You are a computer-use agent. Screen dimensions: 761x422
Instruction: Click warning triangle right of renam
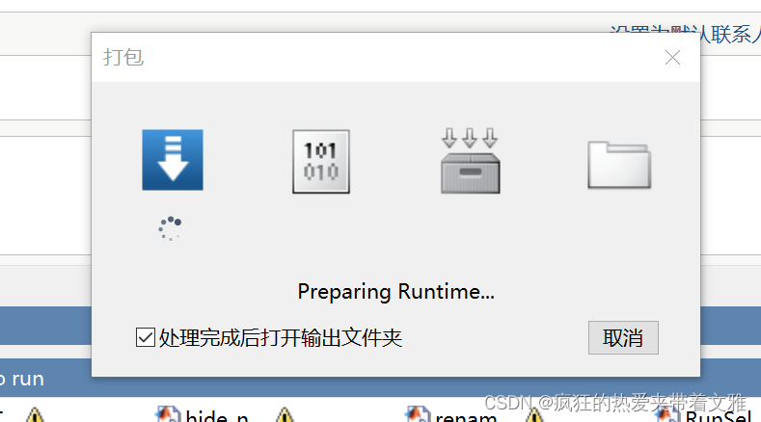click(534, 415)
